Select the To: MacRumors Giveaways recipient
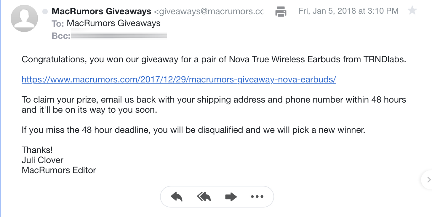The width and height of the screenshot is (432, 217). click(114, 23)
